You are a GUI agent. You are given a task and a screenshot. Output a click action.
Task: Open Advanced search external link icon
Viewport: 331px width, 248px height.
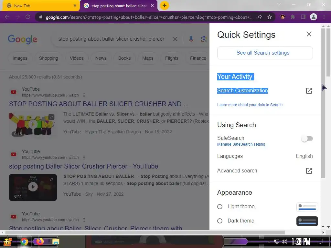pyautogui.click(x=309, y=170)
